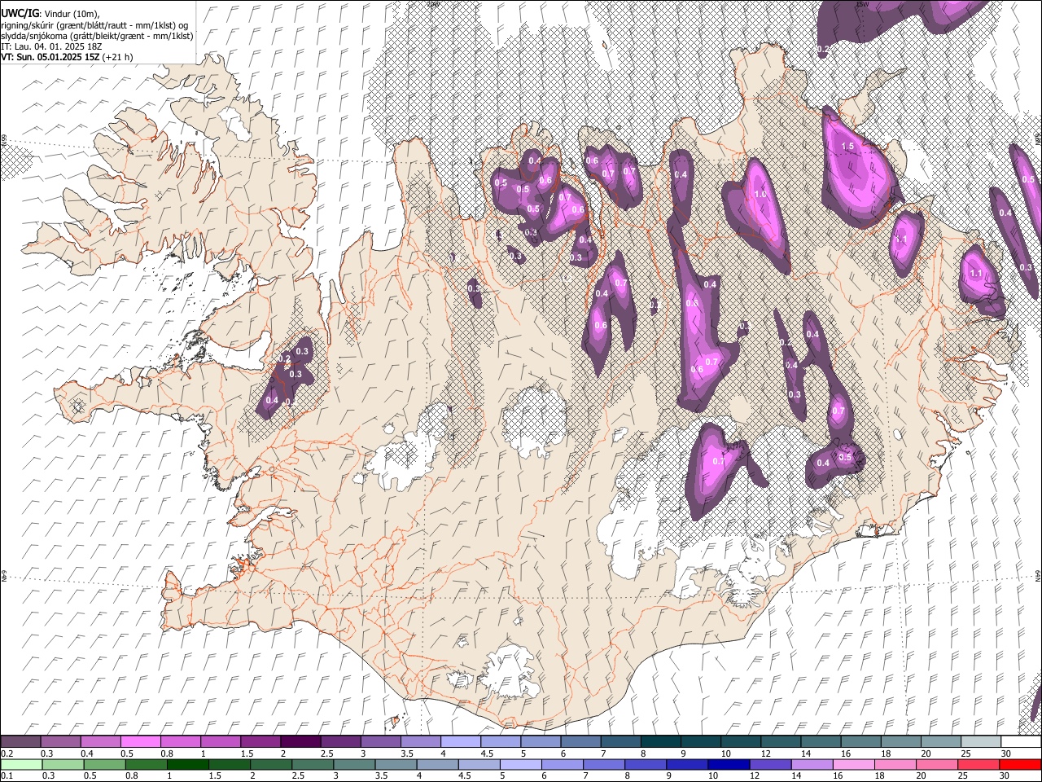Screen dimensions: 1042x782
Task: Click the bright pink 0.5 snow scale swatch
Action: point(141,742)
